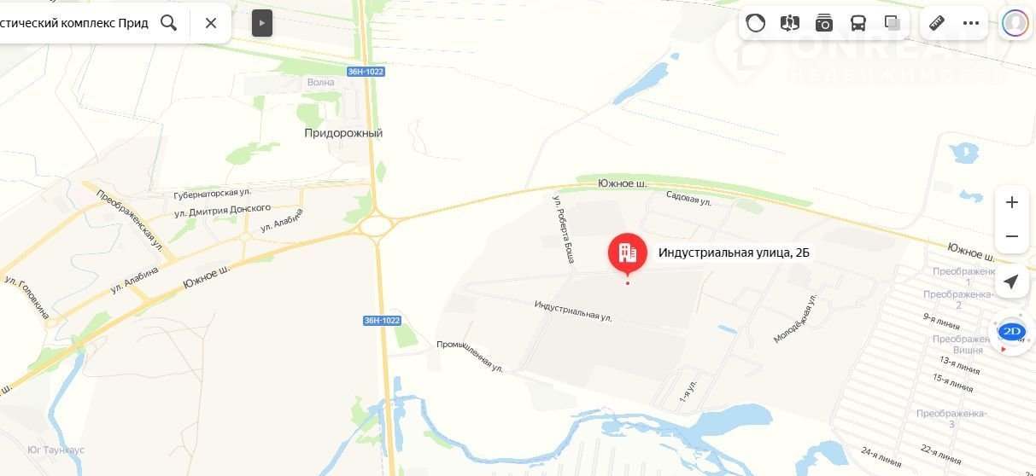1036x476 pixels.
Task: Show photos layer on map
Action: pos(824,23)
